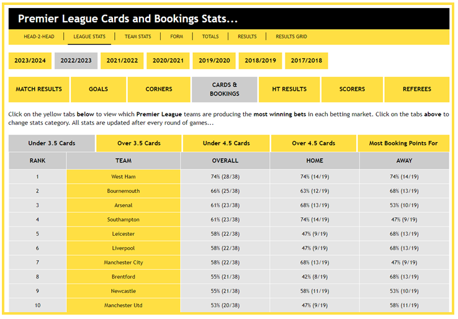Click Bournemouth home value 63% (12/19)
The width and height of the screenshot is (458, 319).
coord(315,191)
